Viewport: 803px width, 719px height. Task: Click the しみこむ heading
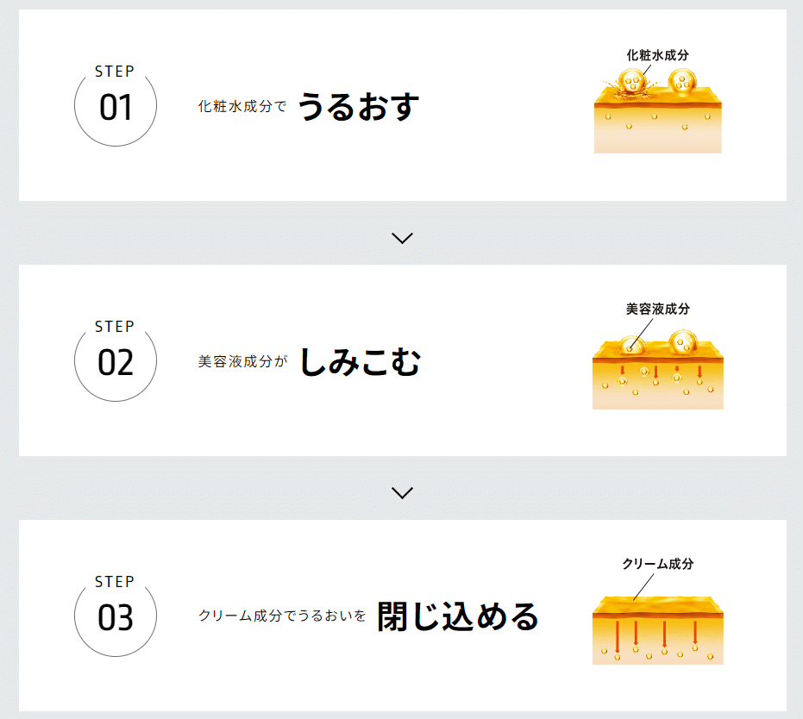tap(360, 362)
